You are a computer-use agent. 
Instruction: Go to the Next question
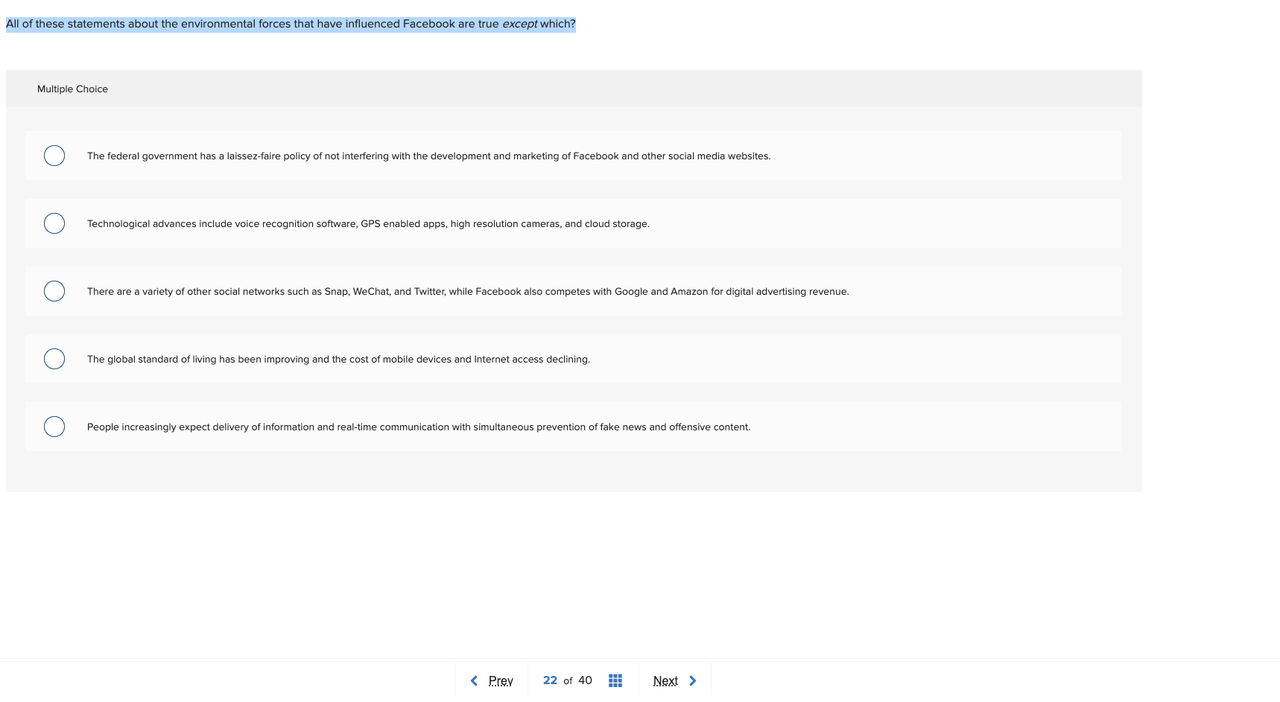[x=665, y=680]
